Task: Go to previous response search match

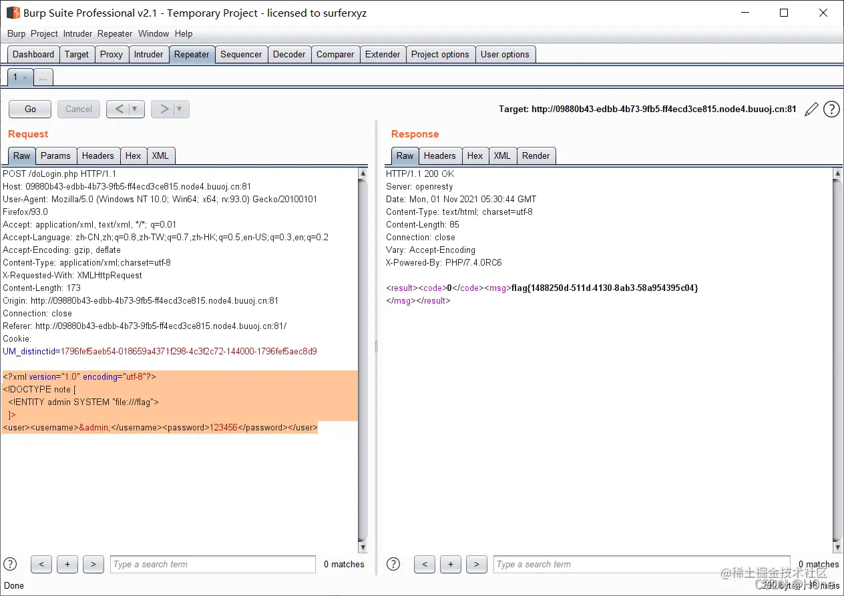Action: click(425, 564)
